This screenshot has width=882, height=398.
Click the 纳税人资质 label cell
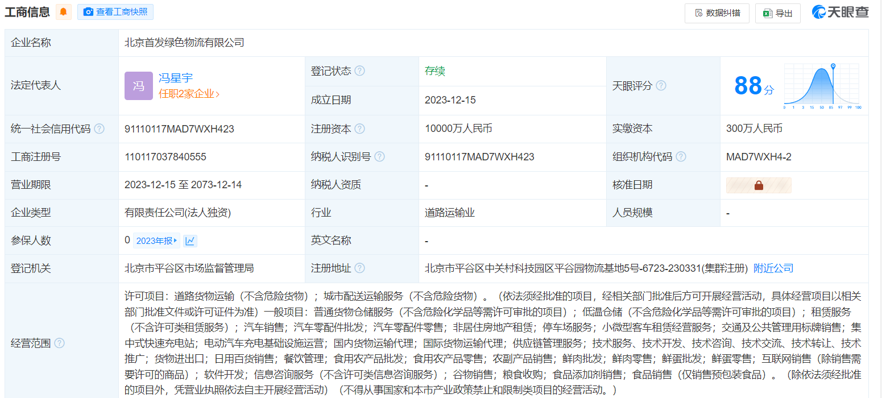[x=362, y=185]
